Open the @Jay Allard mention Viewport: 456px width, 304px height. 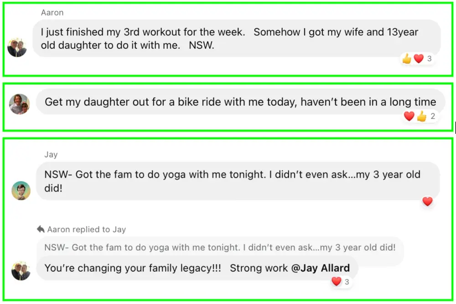tap(321, 268)
